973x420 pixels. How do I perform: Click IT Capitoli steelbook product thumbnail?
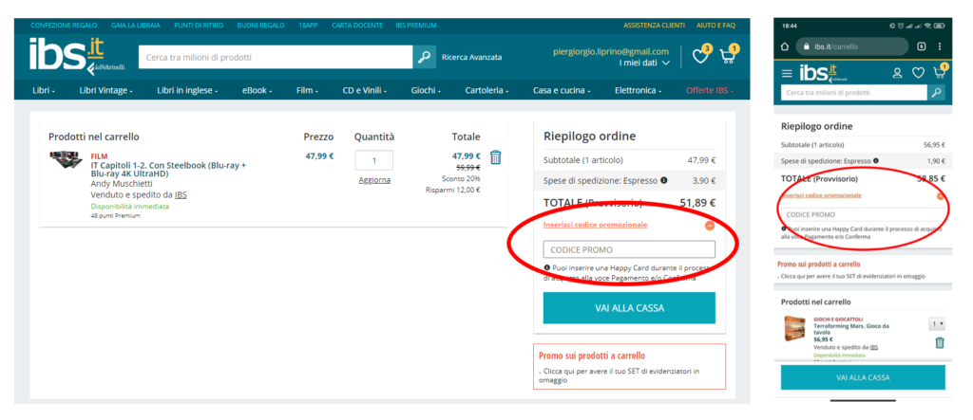tap(67, 159)
